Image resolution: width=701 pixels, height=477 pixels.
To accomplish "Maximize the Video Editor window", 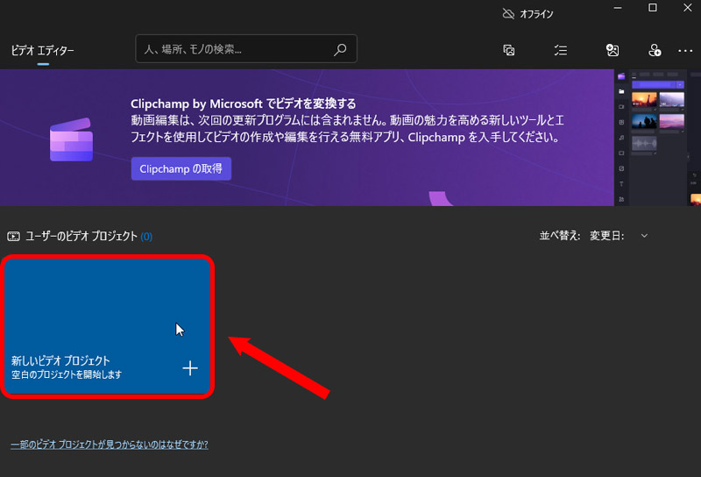I will point(652,9).
